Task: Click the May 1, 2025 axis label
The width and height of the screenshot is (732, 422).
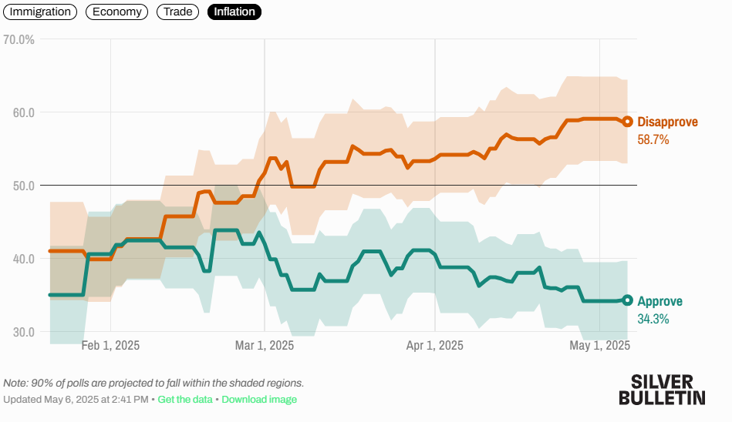Action: pyautogui.click(x=600, y=346)
